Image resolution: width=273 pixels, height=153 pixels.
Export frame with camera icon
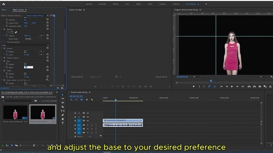[x=260, y=86]
